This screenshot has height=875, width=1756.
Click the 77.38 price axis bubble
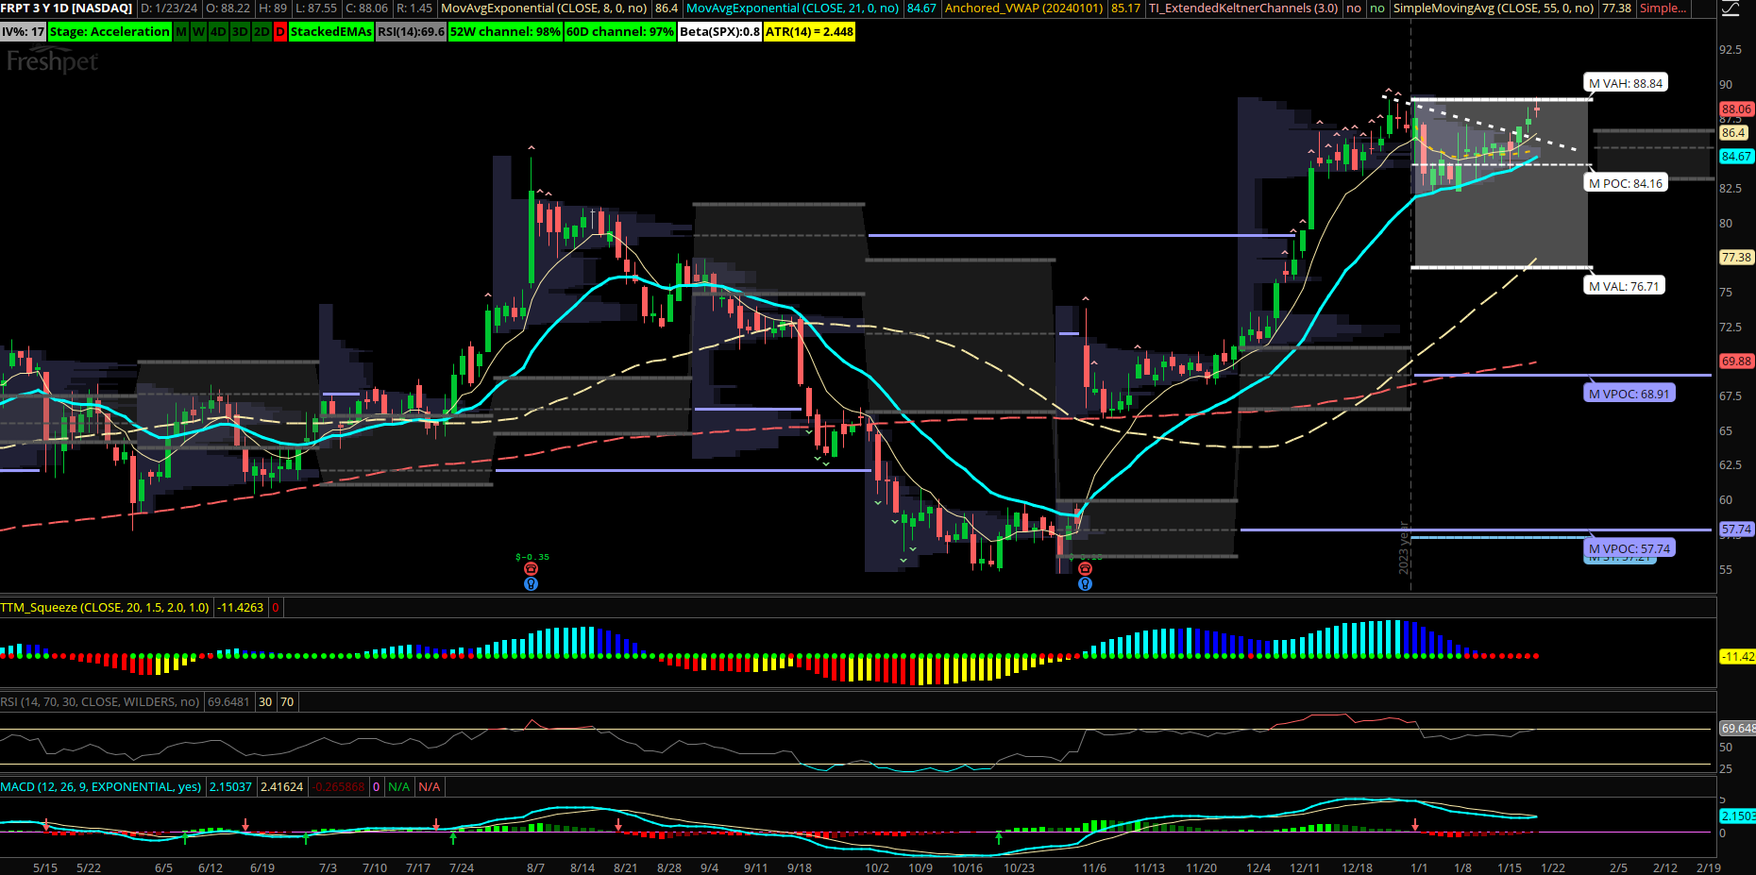point(1736,257)
